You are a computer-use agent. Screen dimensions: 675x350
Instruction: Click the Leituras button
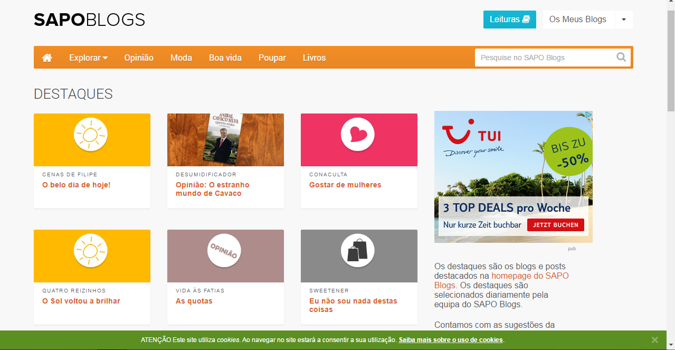509,20
